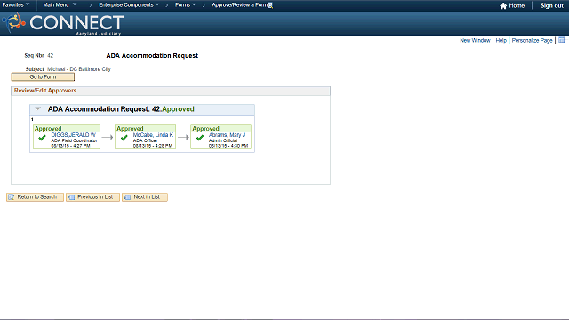The height and width of the screenshot is (320, 569).
Task: Click the Seq Nbr value 42
Action: click(51, 55)
